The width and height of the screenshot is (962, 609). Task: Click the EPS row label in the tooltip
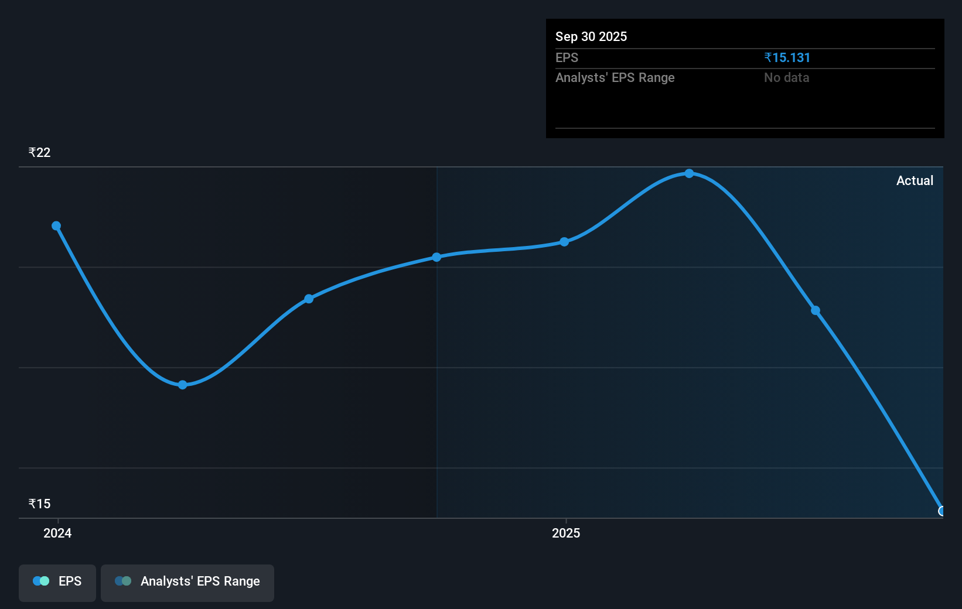tap(567, 57)
